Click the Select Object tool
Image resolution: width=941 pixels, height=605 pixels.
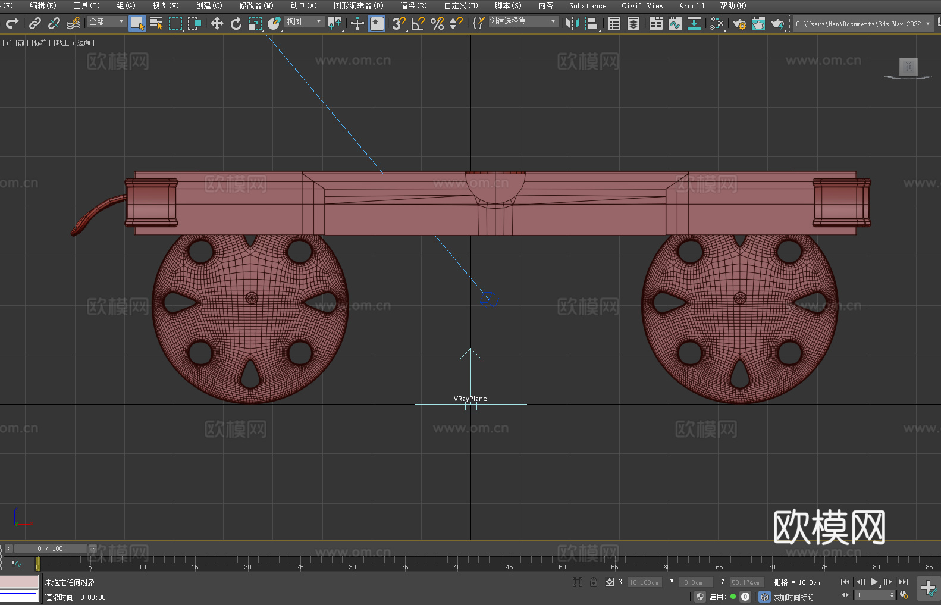pyautogui.click(x=137, y=23)
